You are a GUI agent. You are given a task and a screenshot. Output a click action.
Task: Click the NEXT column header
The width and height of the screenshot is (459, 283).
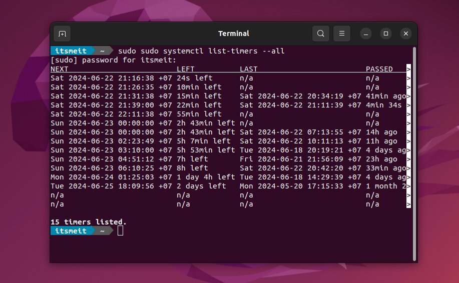[x=60, y=69]
